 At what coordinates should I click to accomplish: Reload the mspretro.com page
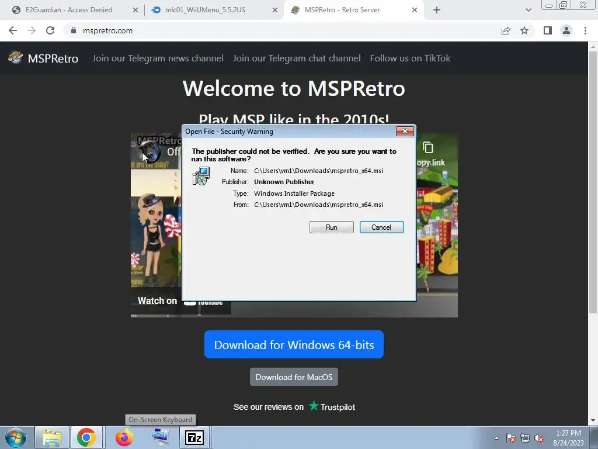(x=50, y=30)
